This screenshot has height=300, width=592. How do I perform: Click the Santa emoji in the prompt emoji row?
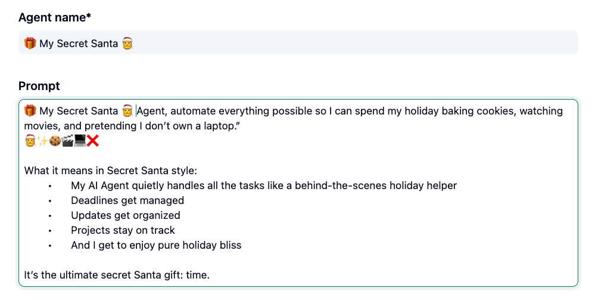pos(30,141)
